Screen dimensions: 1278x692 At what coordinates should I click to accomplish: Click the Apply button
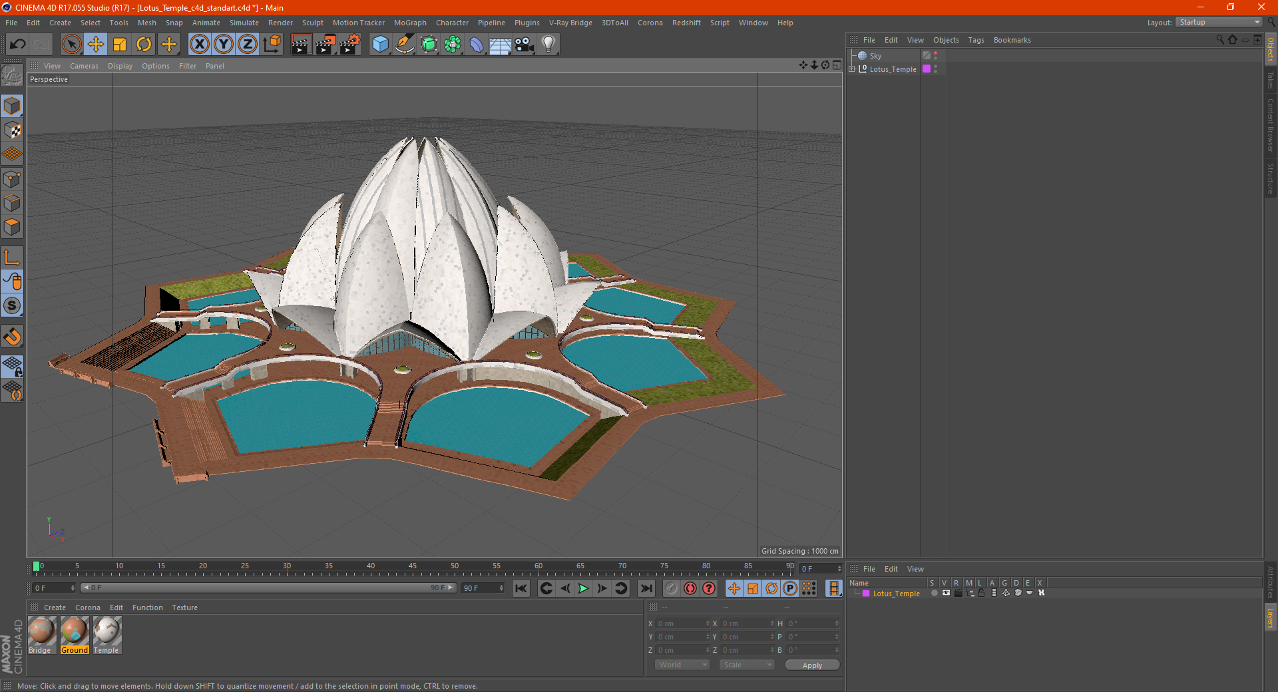tap(812, 665)
